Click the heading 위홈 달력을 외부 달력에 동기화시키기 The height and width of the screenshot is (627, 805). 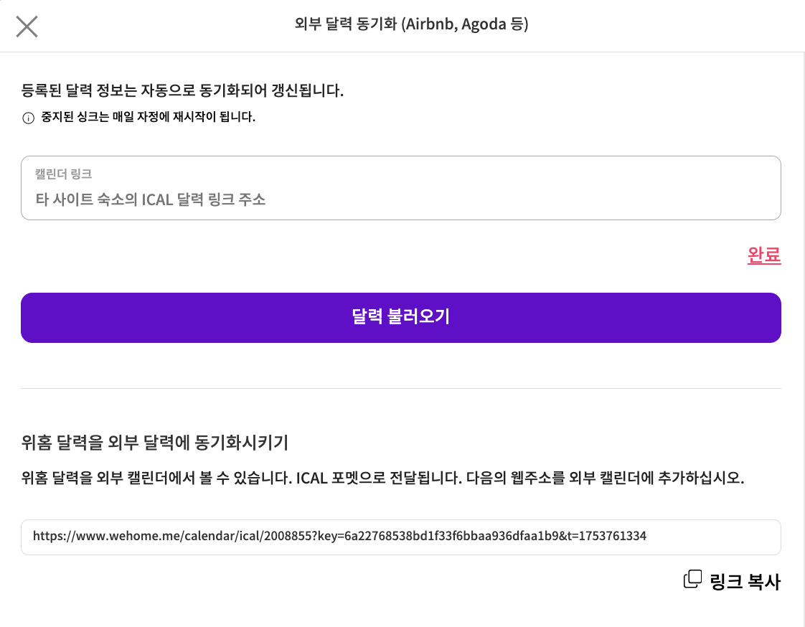tap(154, 442)
